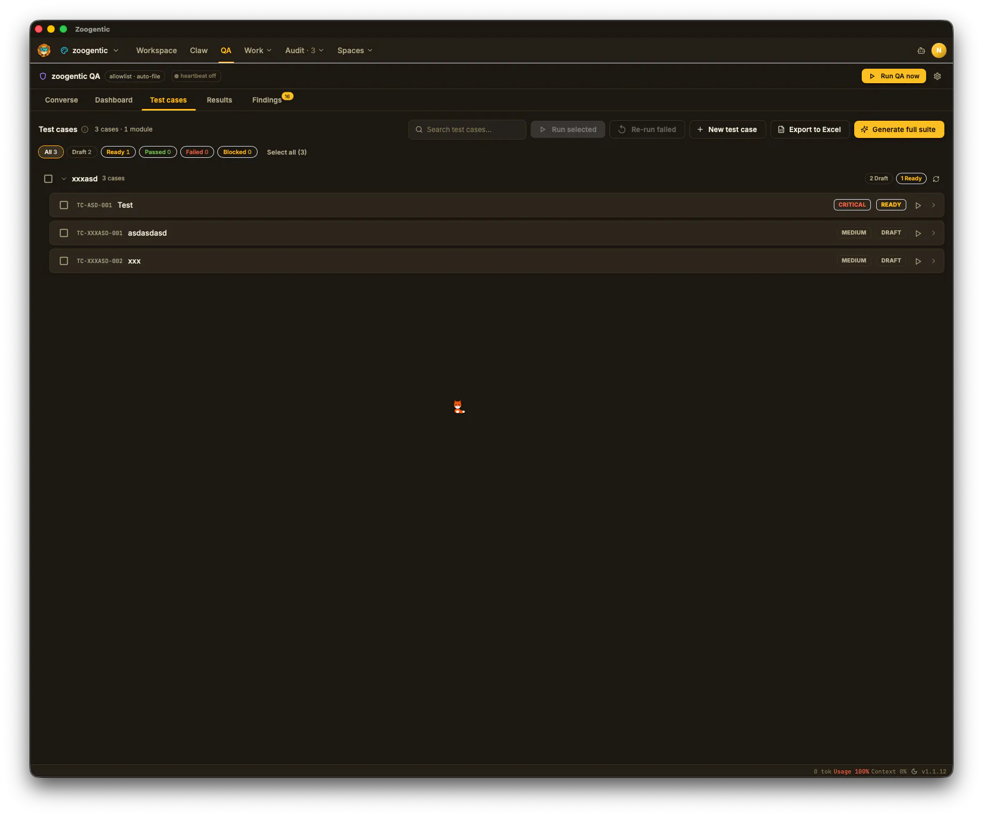Viewport: 983px width, 817px height.
Task: Click Generate full suite button
Action: click(x=899, y=129)
